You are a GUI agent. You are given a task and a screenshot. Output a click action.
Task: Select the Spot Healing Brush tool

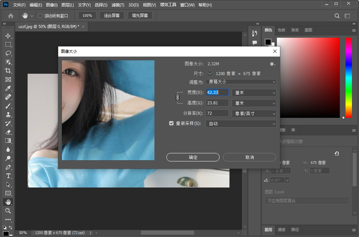[8, 97]
